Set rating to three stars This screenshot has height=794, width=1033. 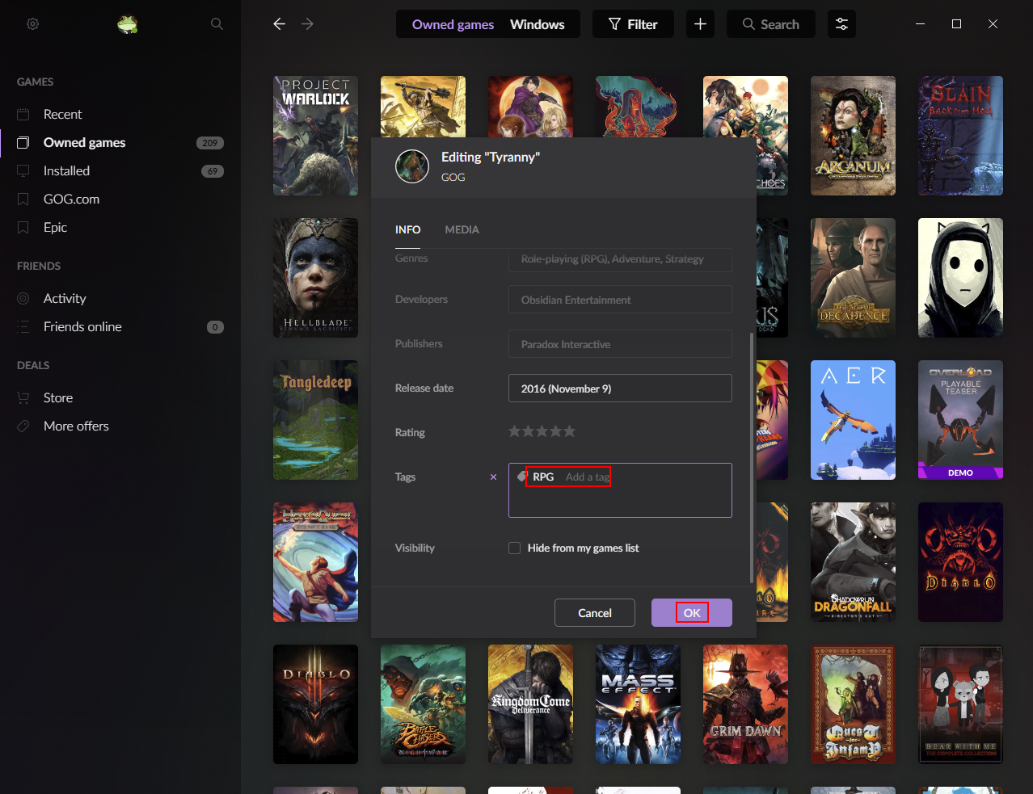(x=542, y=431)
